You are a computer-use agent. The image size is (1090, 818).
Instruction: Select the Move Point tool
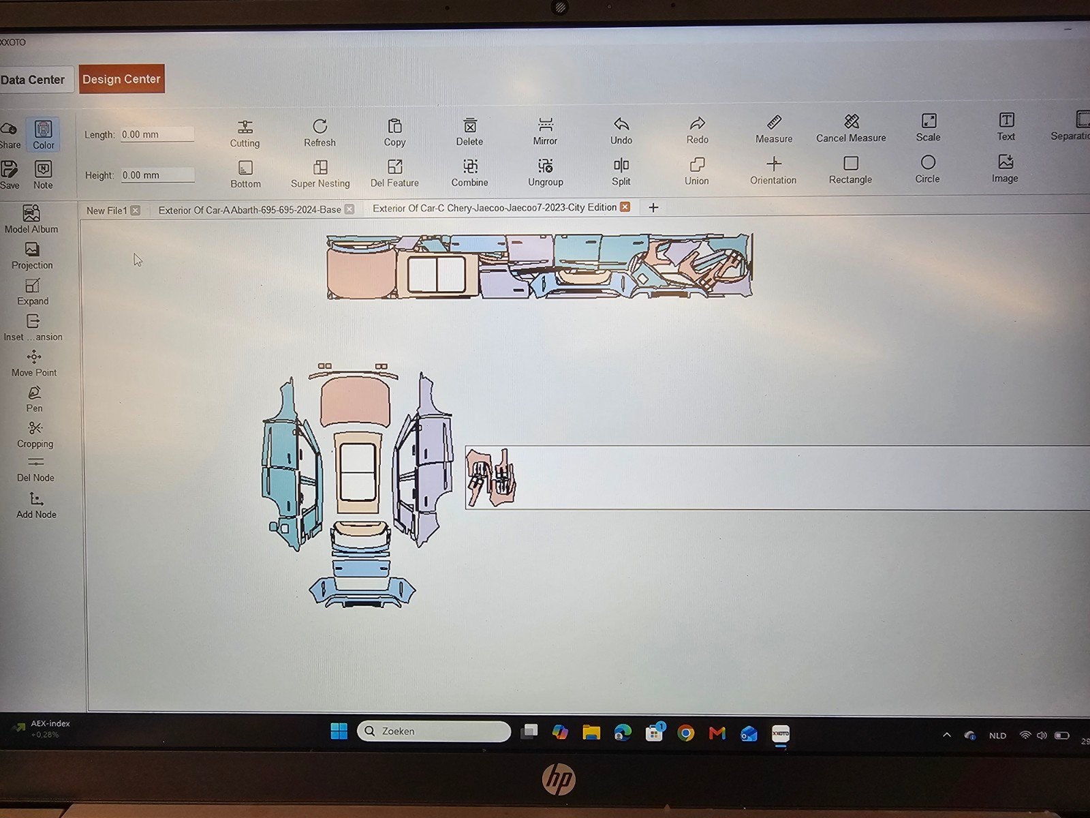(x=34, y=364)
